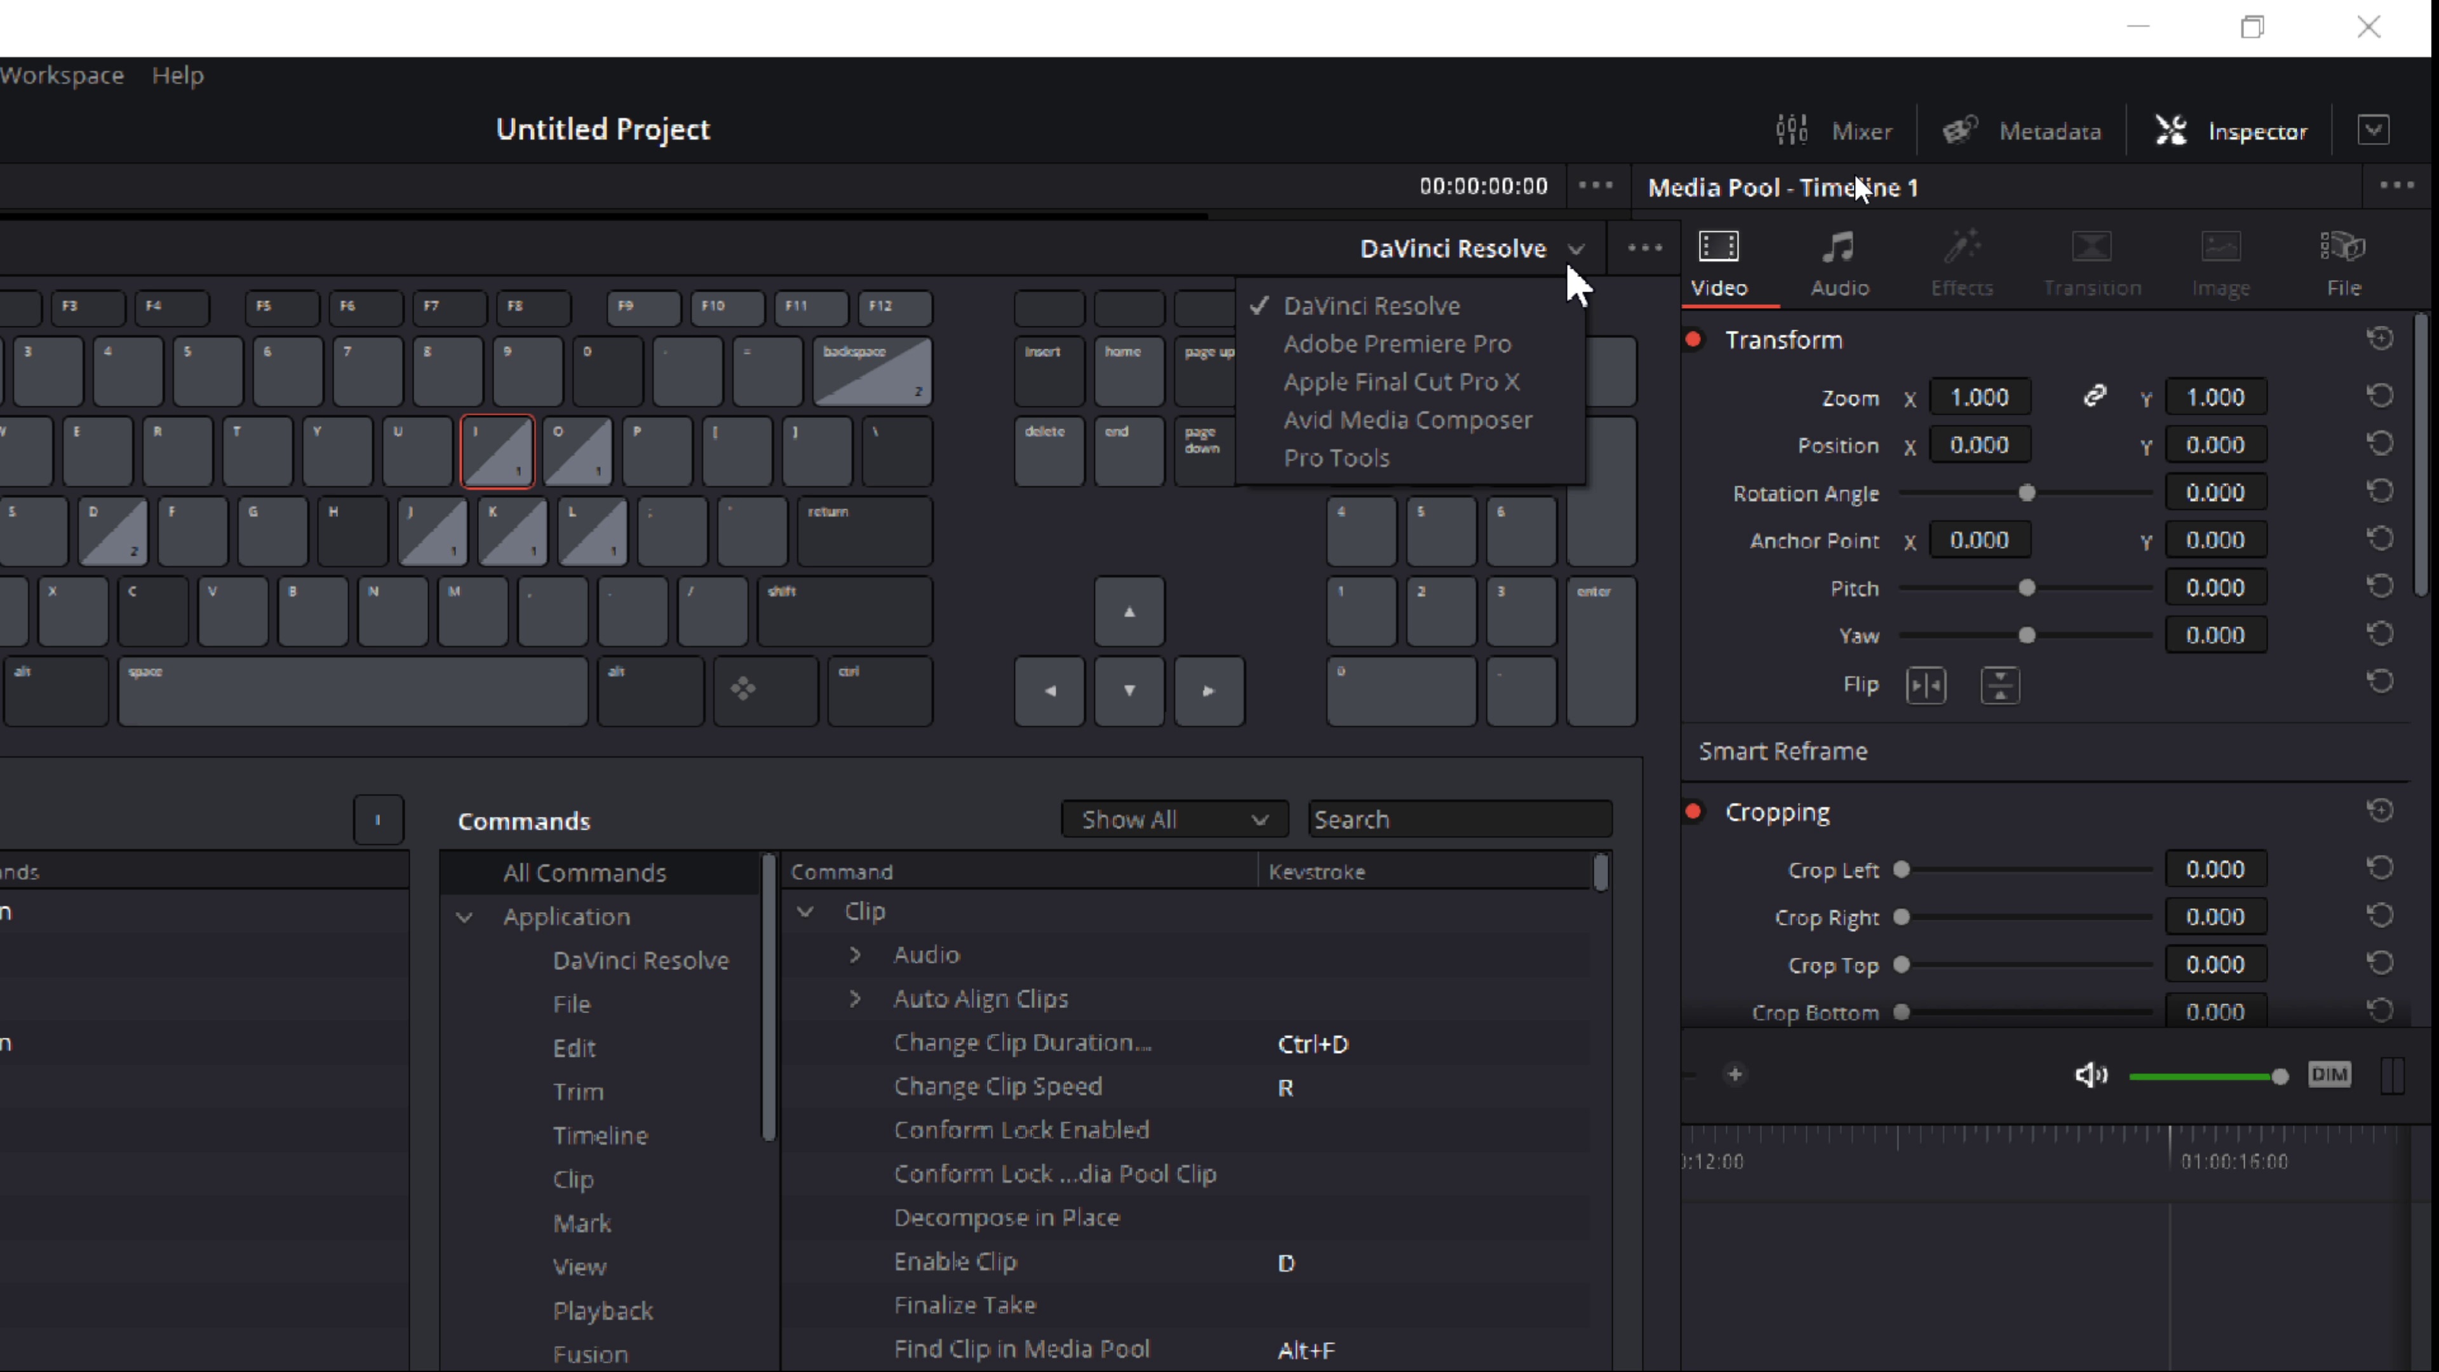Select the Change Clip Speed command
Screen dimensions: 2439x1372
(997, 1086)
